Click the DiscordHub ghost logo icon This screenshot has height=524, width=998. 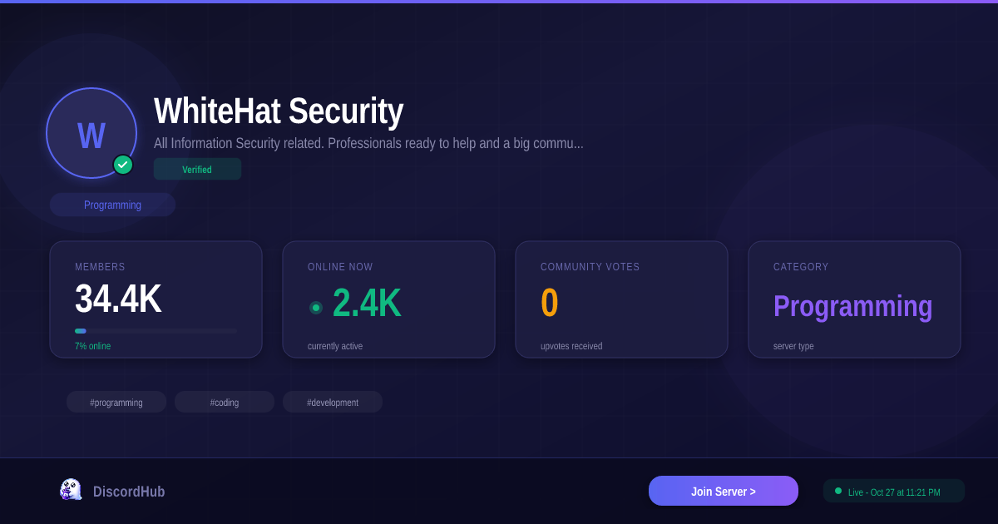[71, 490]
